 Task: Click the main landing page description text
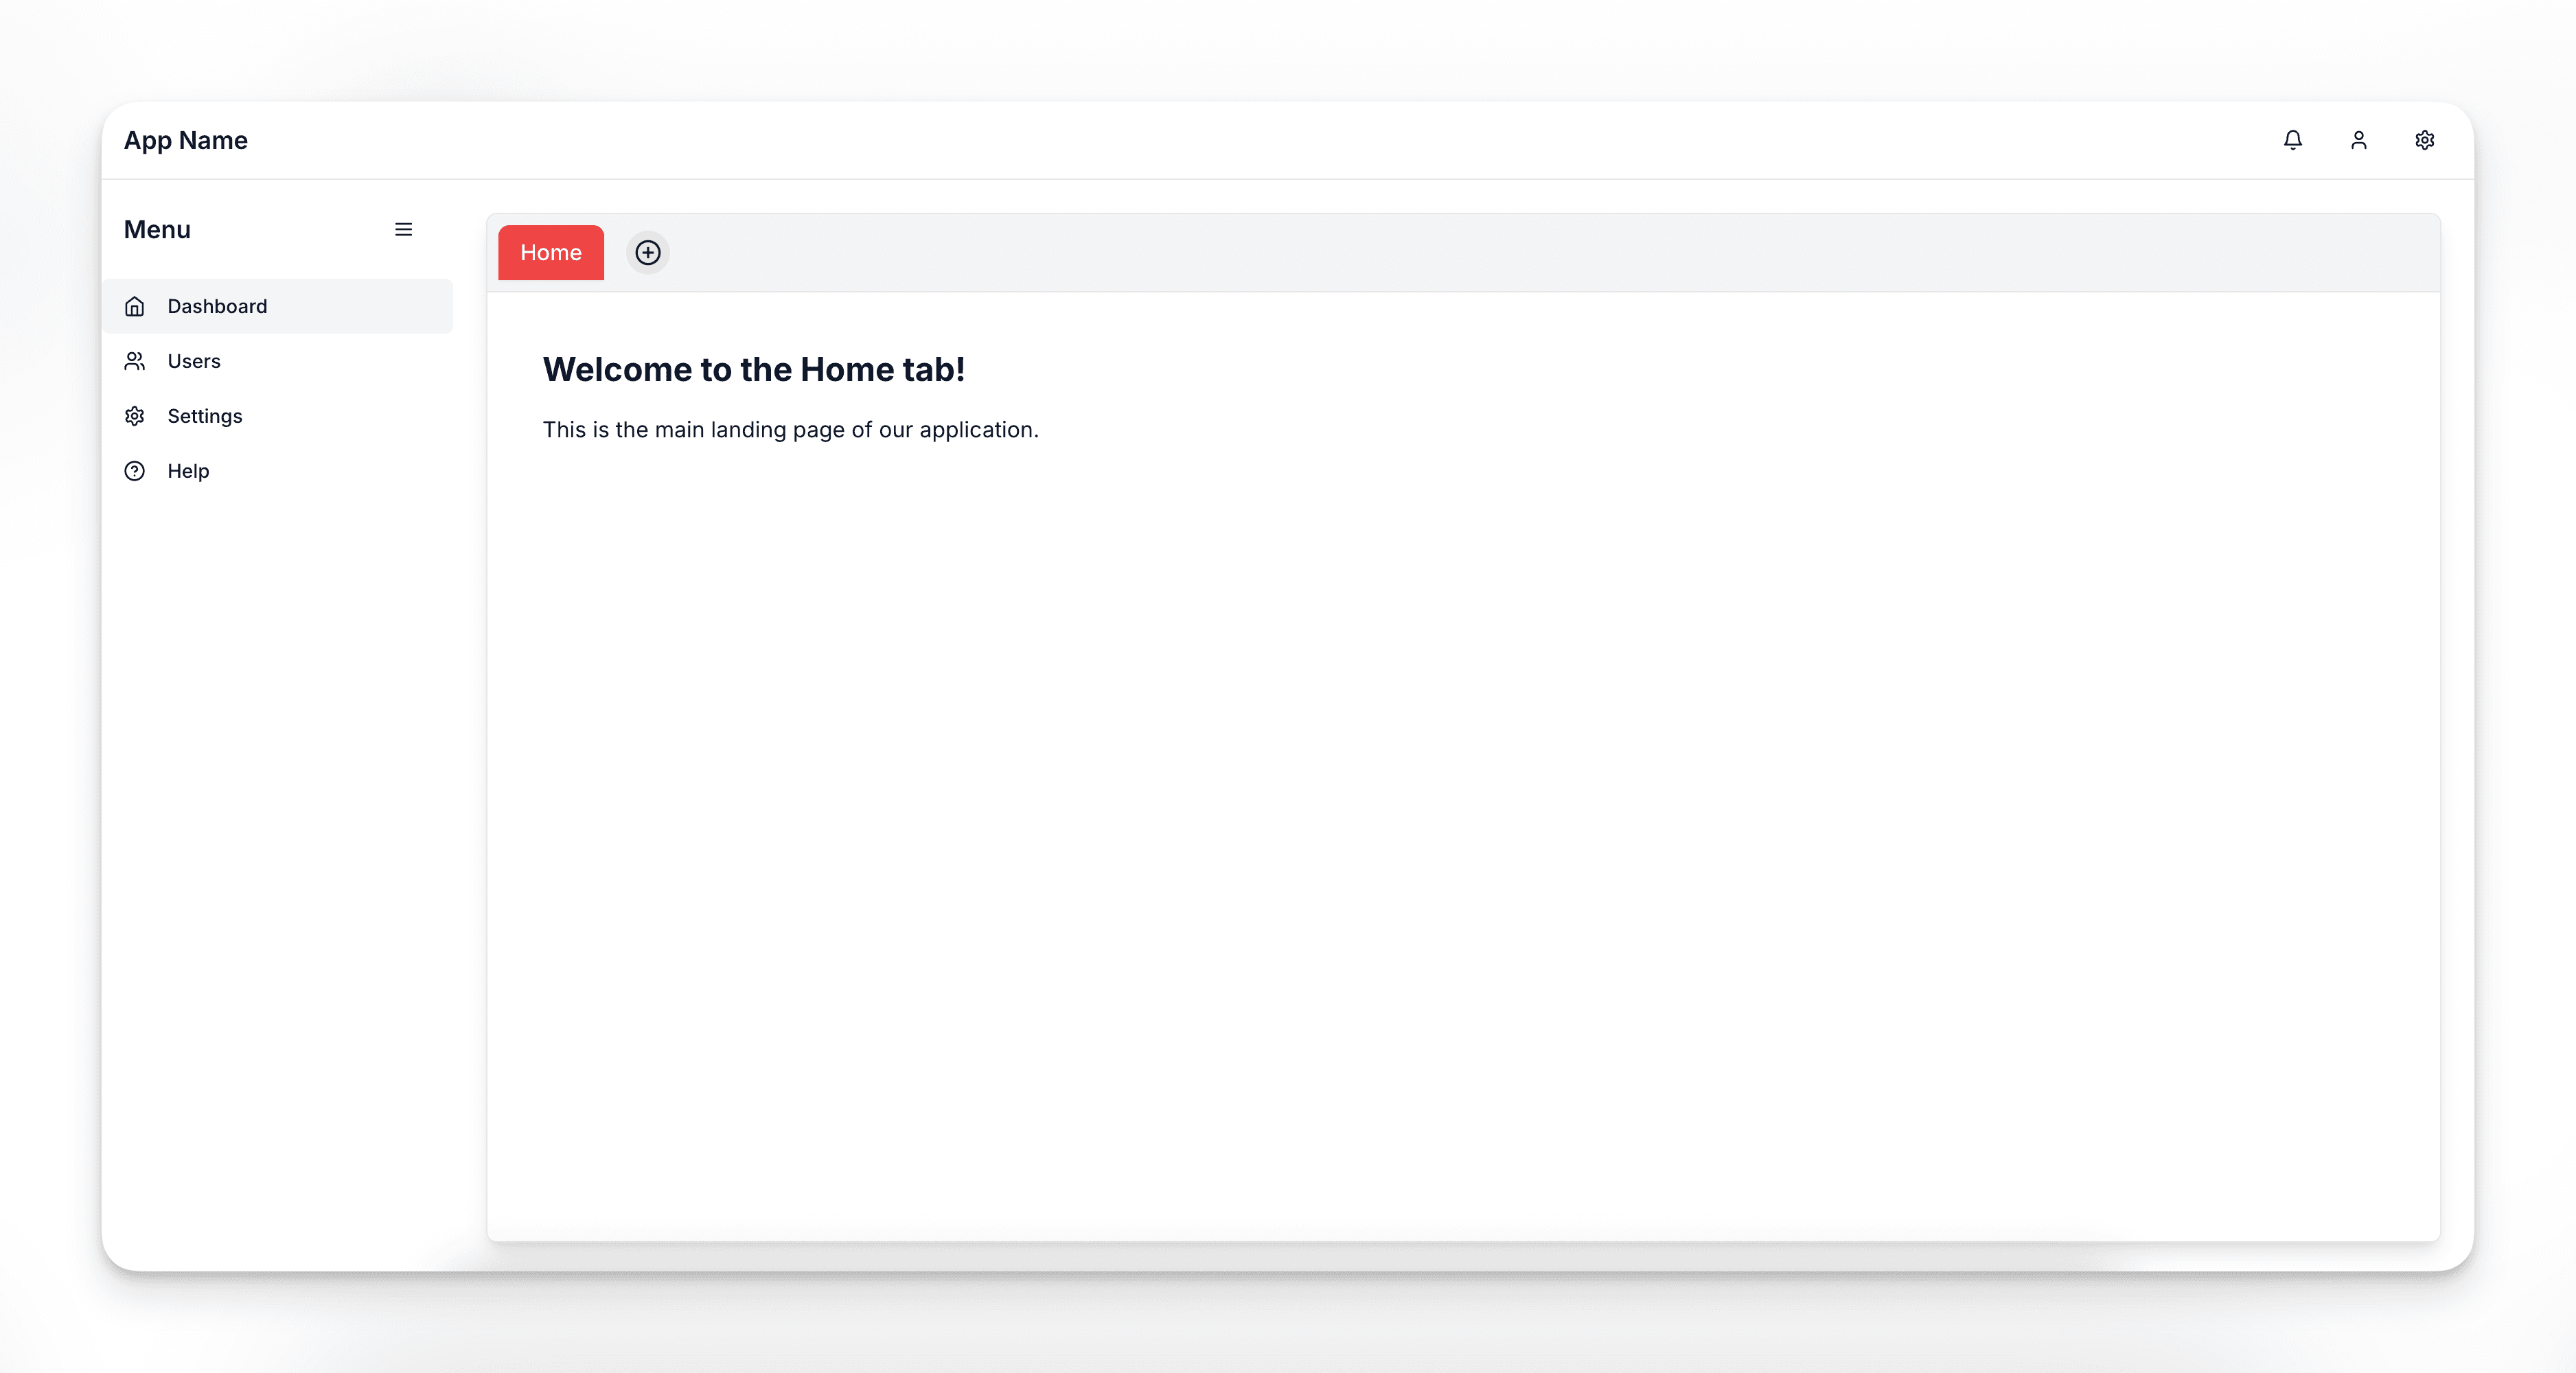pos(790,430)
